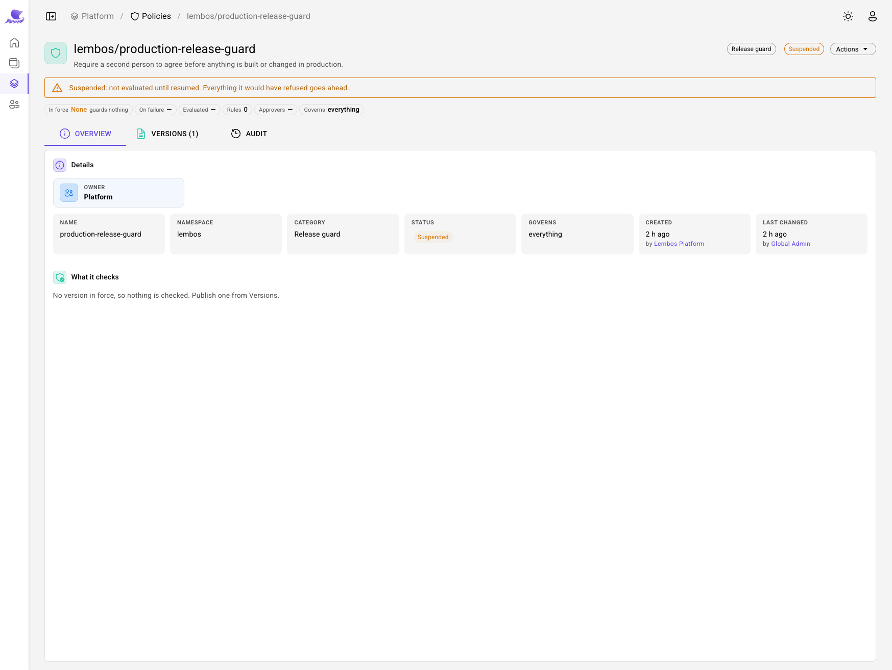Click the 'everything' Governs card value
The width and height of the screenshot is (892, 670).
[545, 234]
